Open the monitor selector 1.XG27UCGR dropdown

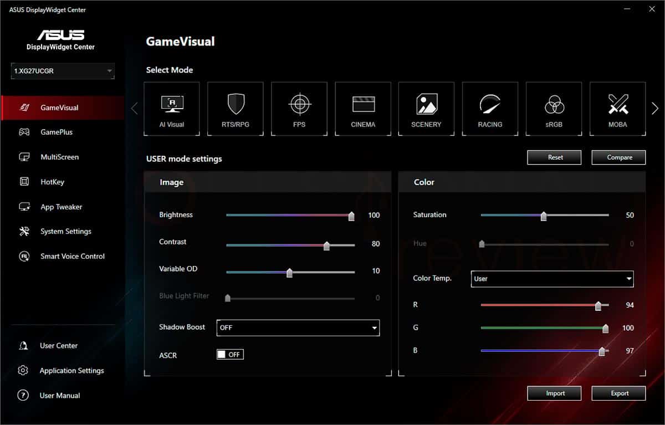click(x=63, y=71)
